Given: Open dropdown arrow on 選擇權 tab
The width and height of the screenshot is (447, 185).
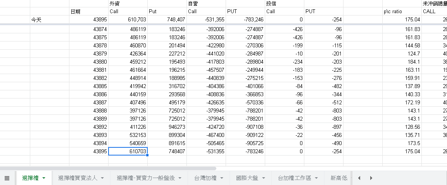Looking at the screenshot, I should point(44,178).
